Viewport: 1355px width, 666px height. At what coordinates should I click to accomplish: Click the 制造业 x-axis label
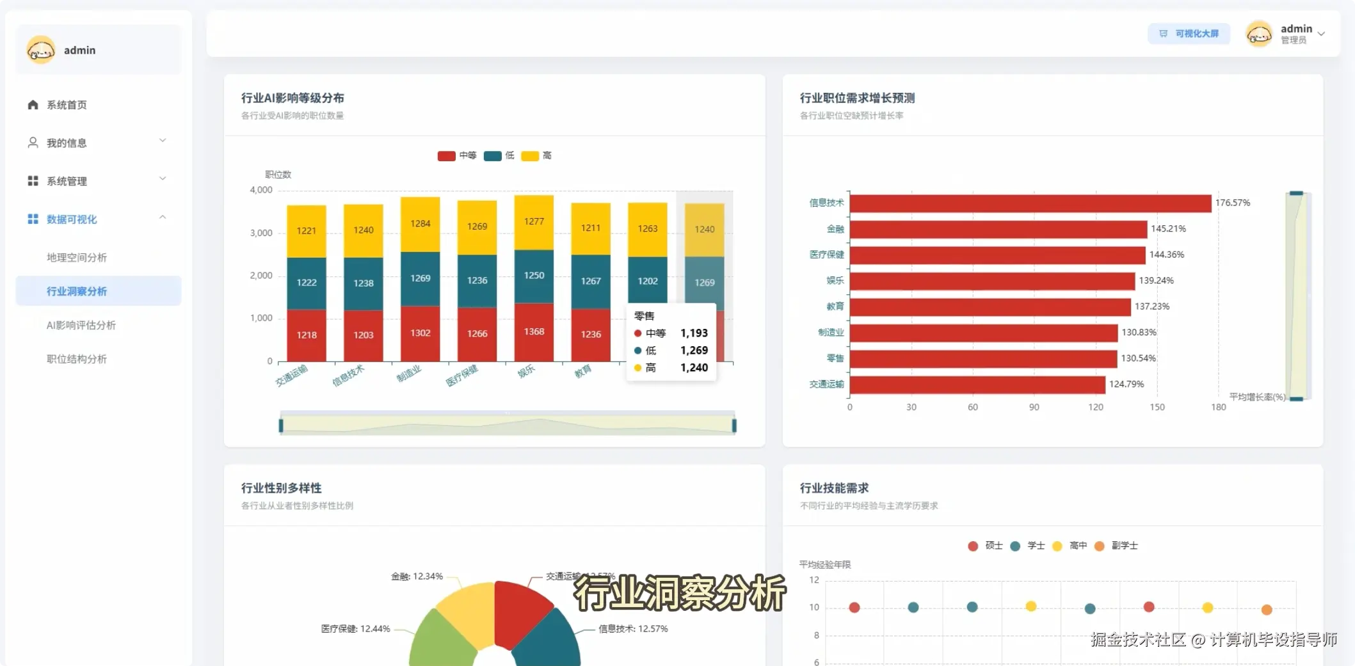(x=409, y=374)
